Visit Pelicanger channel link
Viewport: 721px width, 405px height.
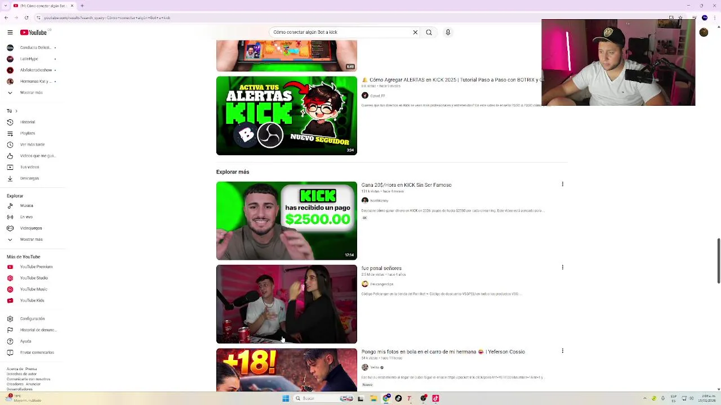click(381, 284)
